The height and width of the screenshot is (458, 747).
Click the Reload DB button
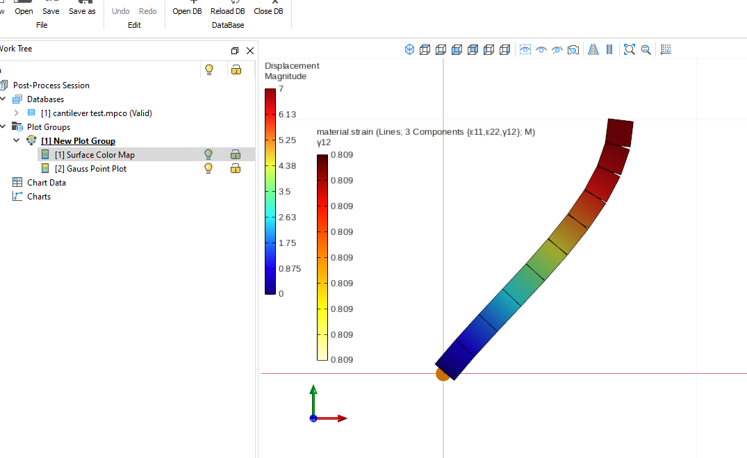[x=228, y=8]
